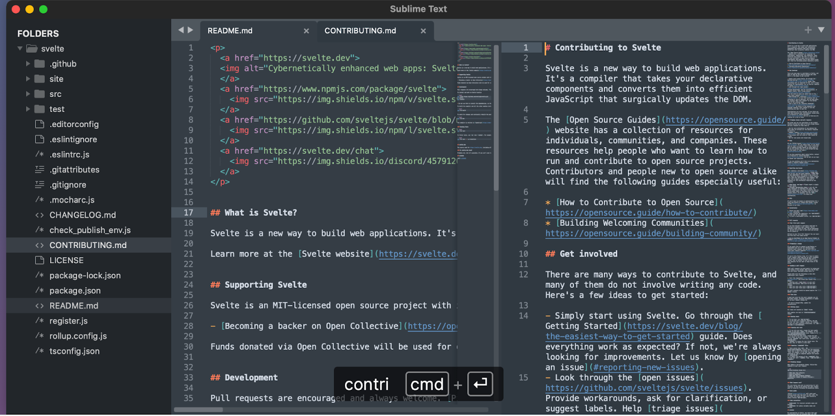Image resolution: width=835 pixels, height=416 pixels.
Task: Click the LICENSE file icon
Action: tap(40, 260)
